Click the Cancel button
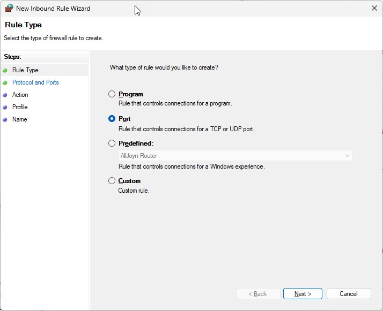383x311 pixels. click(349, 294)
